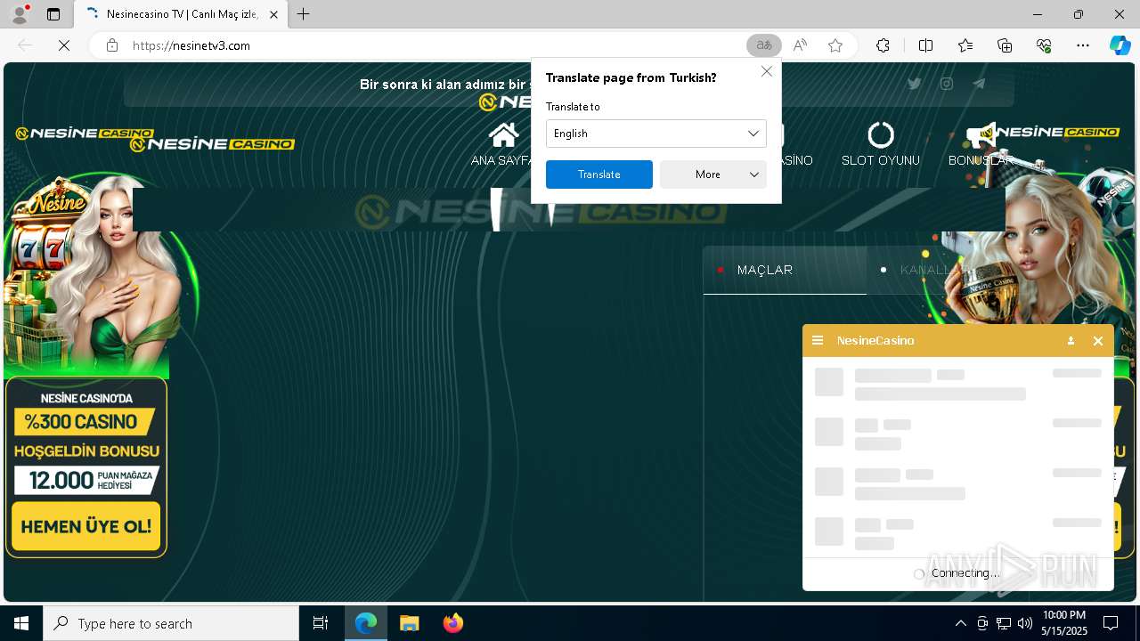
Task: Toggle split screen view
Action: click(x=925, y=45)
